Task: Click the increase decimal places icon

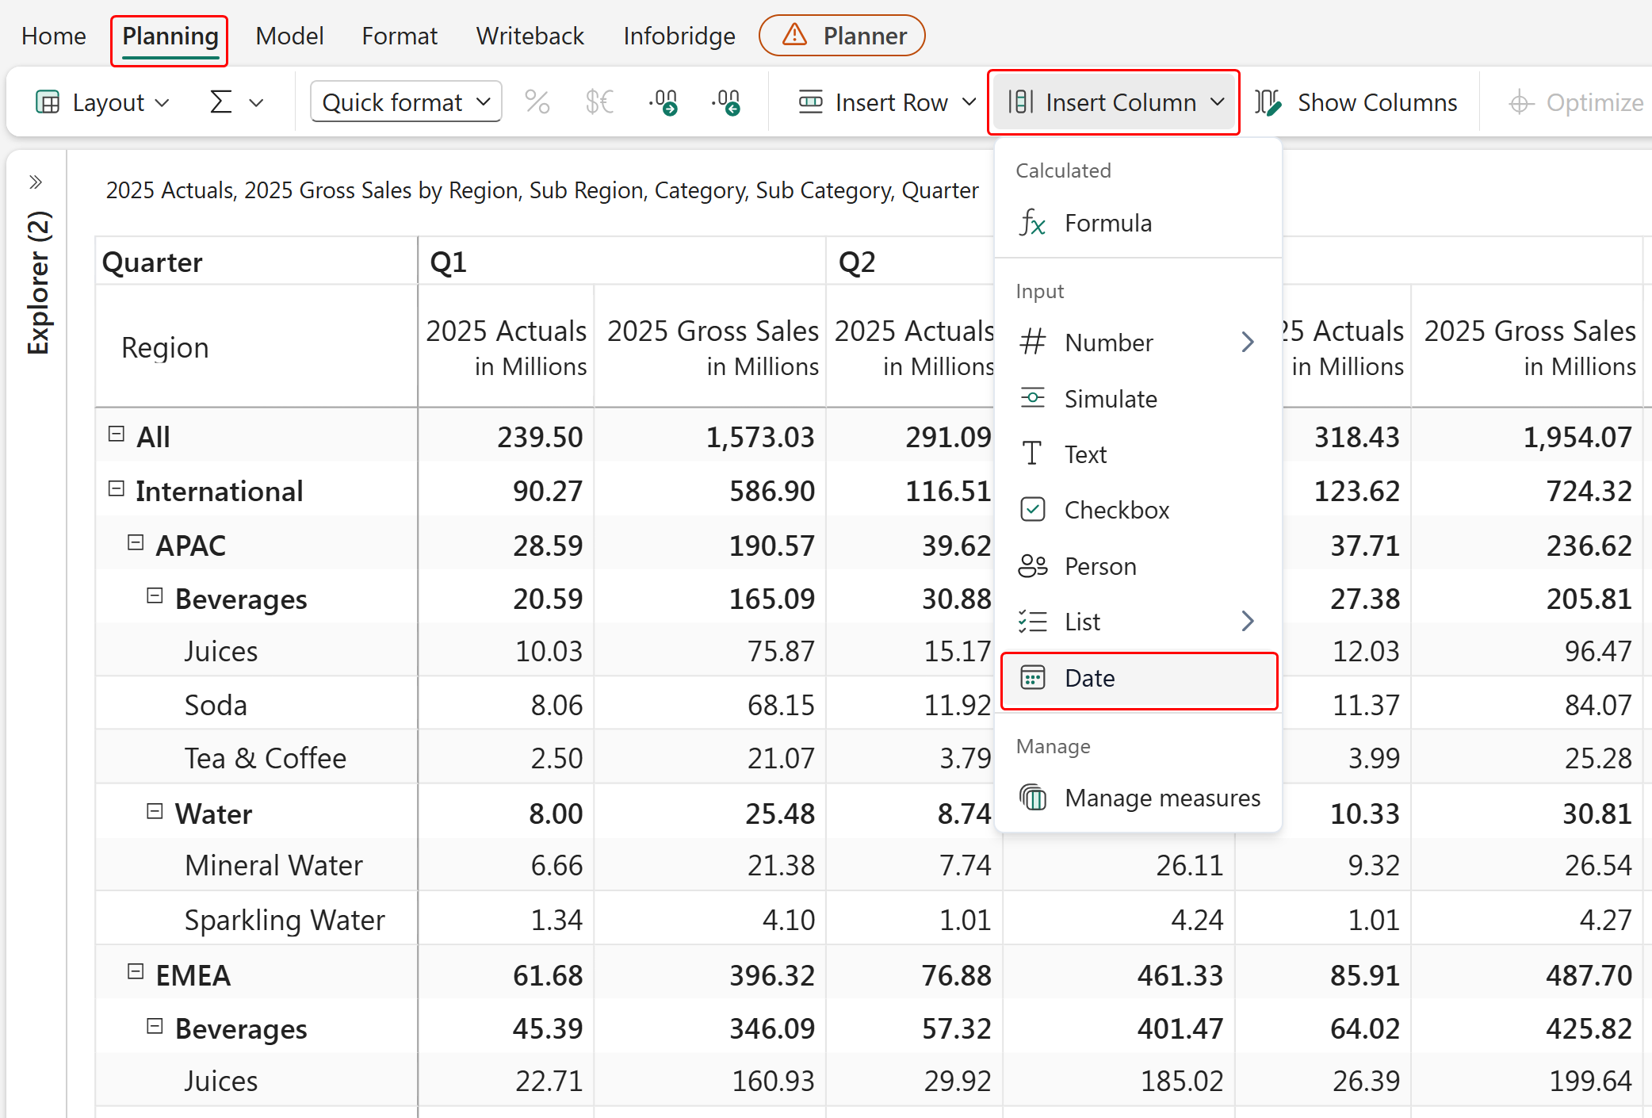Action: pyautogui.click(x=663, y=102)
